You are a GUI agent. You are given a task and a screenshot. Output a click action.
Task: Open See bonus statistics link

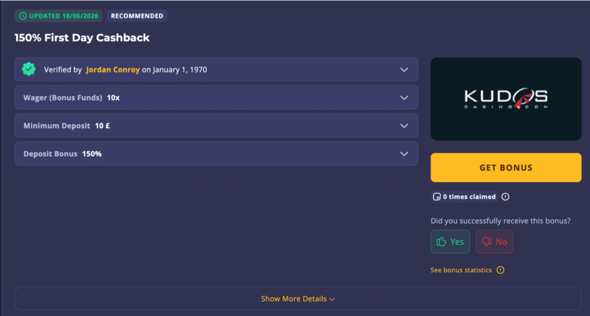(x=461, y=270)
